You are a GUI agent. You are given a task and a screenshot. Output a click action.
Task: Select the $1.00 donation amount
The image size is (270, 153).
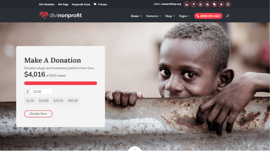click(x=30, y=101)
